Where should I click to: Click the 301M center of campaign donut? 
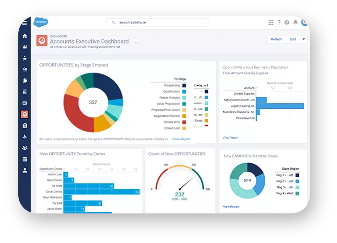point(247,180)
